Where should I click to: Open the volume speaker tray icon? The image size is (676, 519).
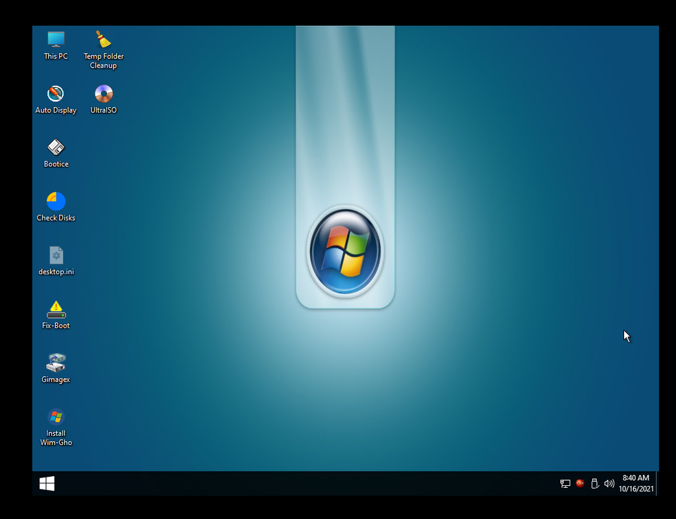(x=609, y=484)
